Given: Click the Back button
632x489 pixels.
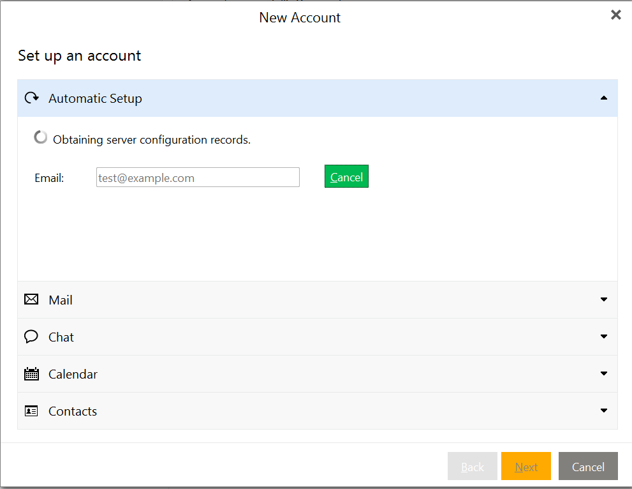Looking at the screenshot, I should [x=472, y=466].
